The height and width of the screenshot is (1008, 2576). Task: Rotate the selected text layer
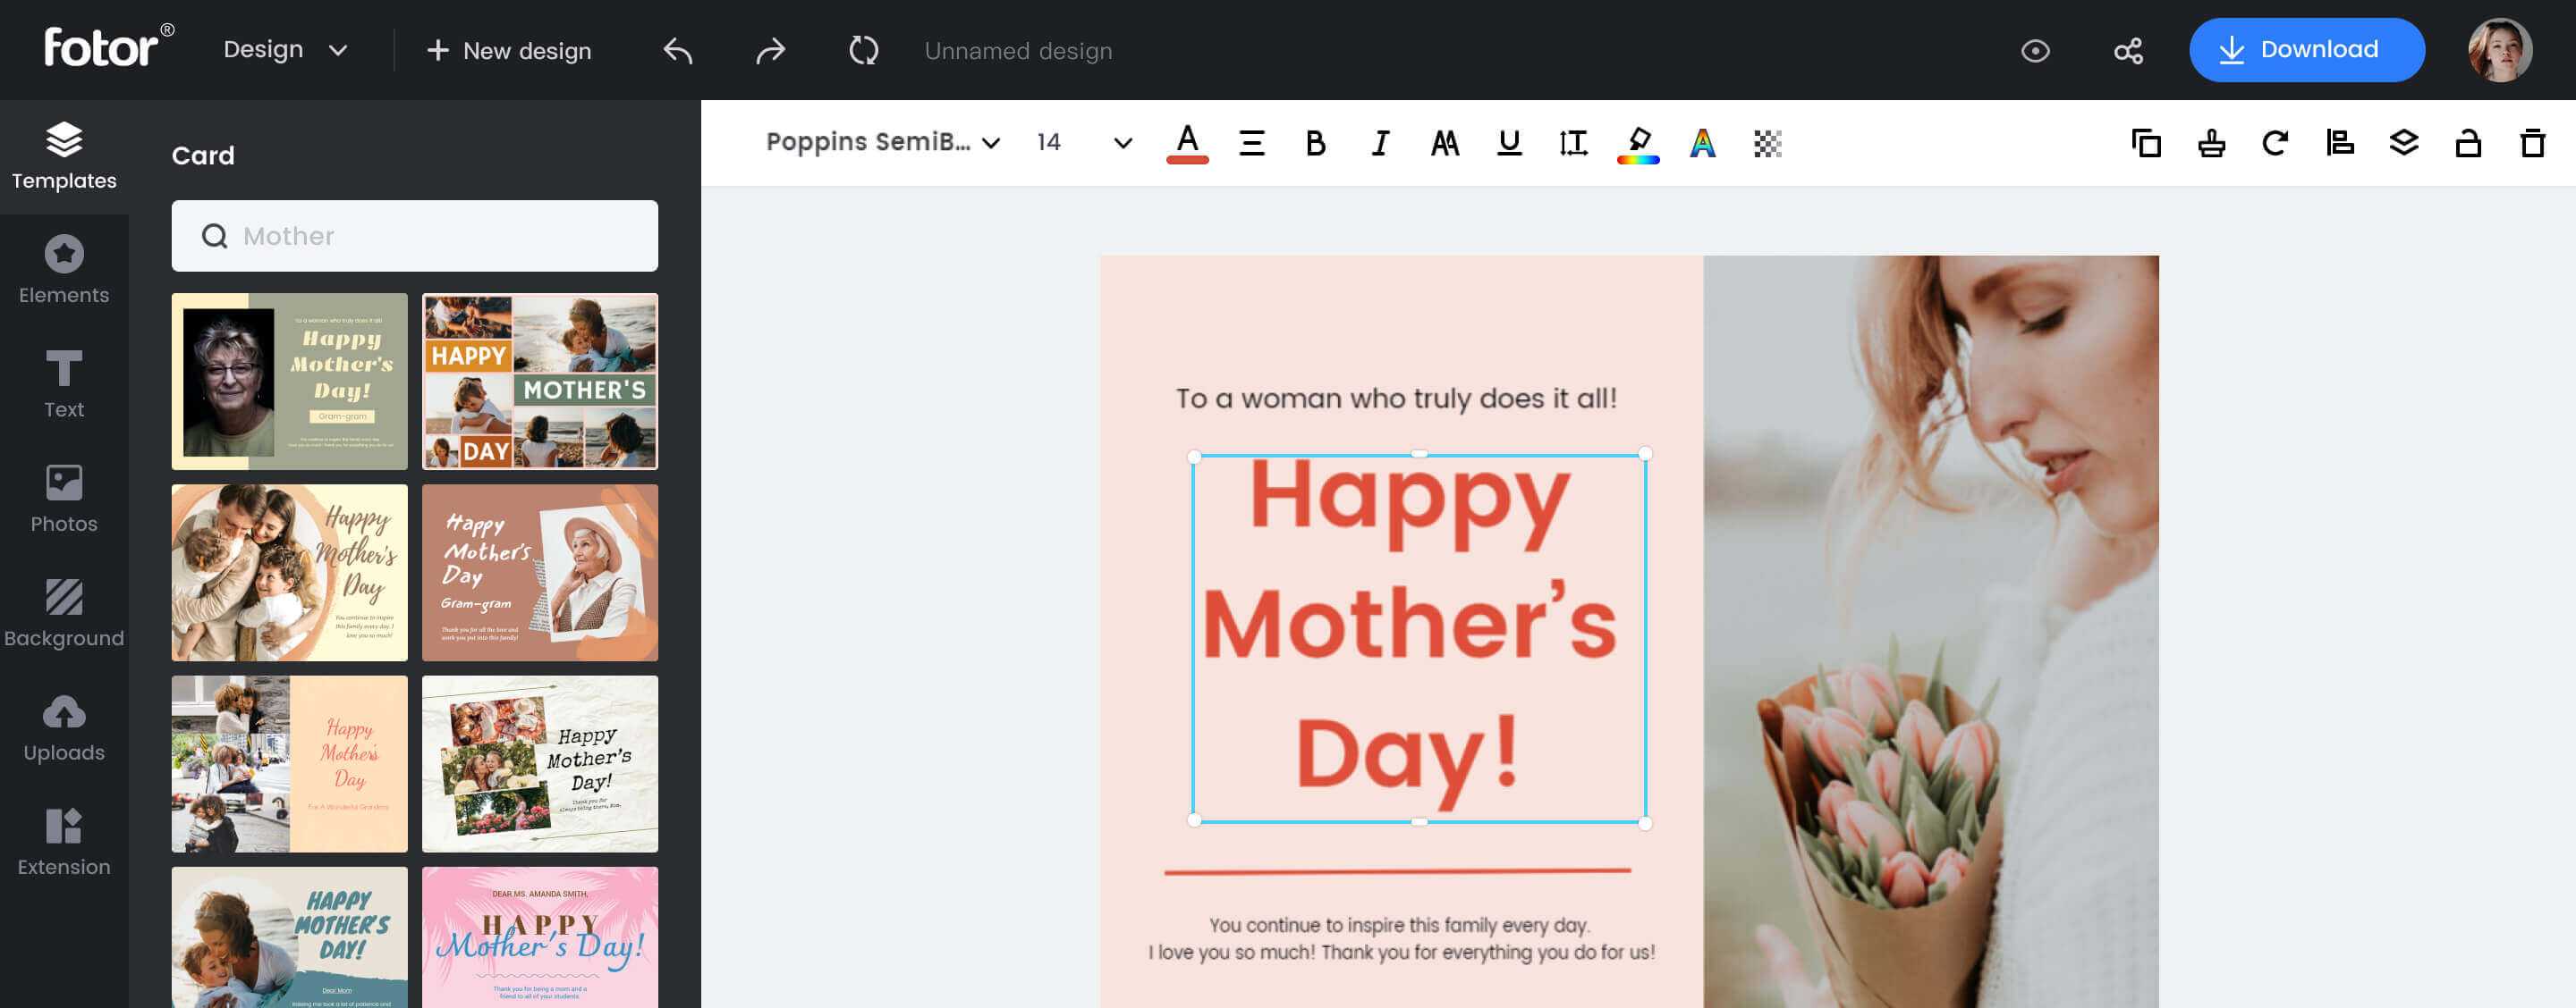[2276, 143]
